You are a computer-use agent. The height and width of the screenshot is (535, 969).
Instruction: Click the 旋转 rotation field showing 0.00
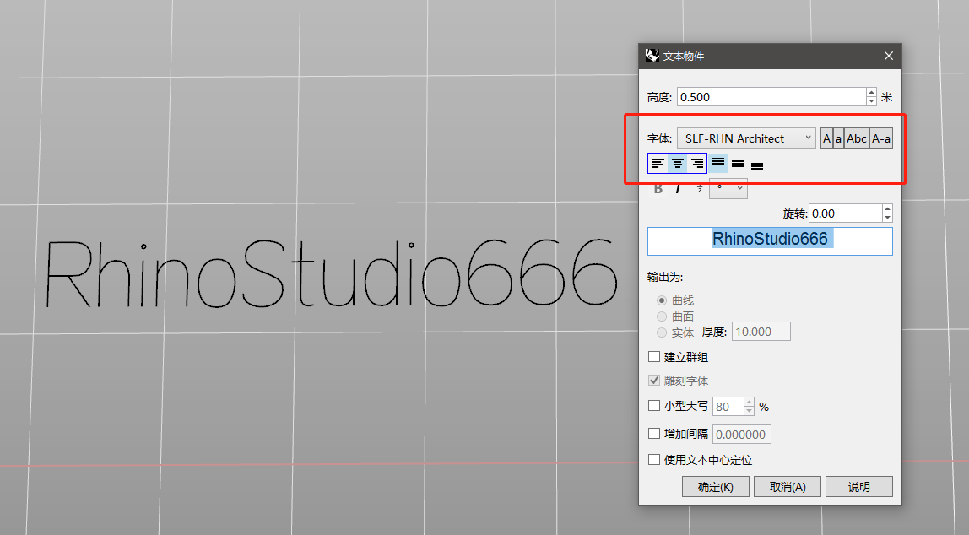(846, 213)
